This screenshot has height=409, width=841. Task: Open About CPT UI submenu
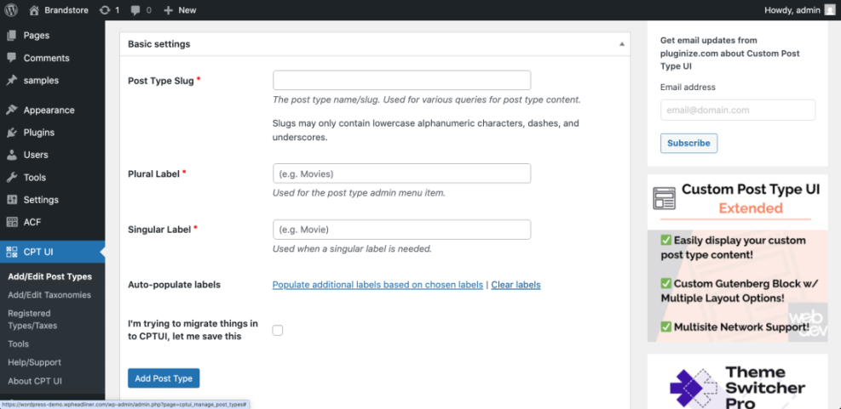35,381
